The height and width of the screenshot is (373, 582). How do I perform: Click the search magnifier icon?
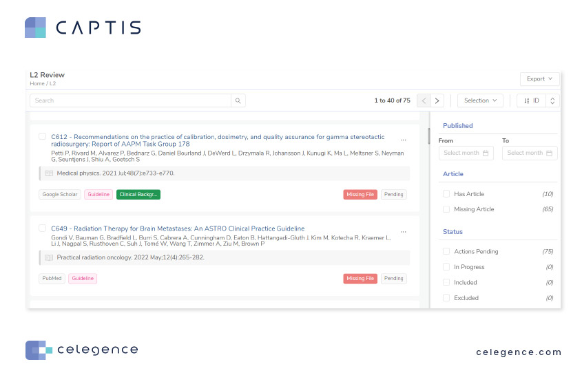pos(238,100)
